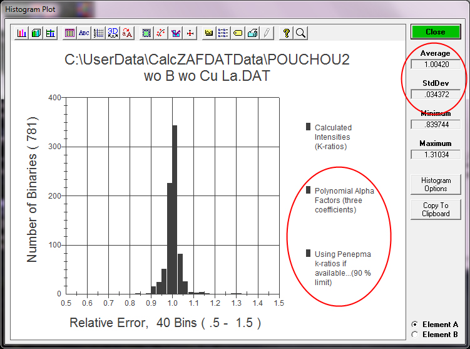Open the 3D rotation settings icon

coord(113,33)
